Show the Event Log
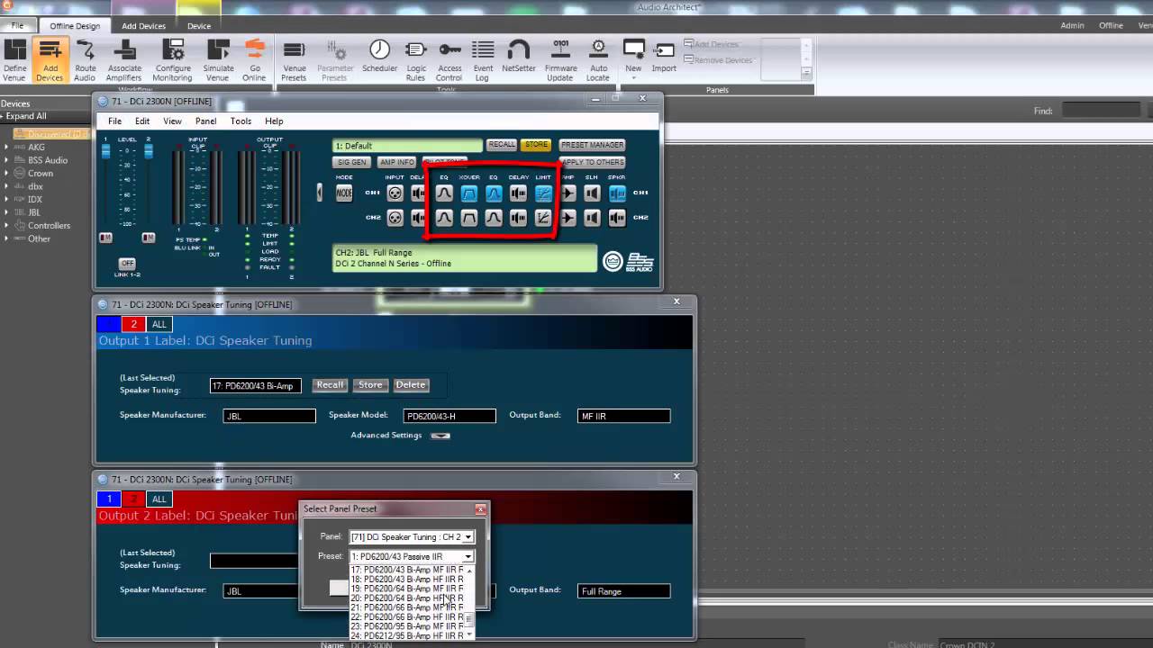 pyautogui.click(x=483, y=60)
